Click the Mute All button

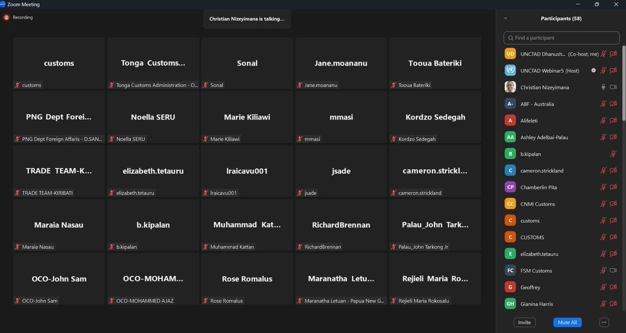click(567, 322)
